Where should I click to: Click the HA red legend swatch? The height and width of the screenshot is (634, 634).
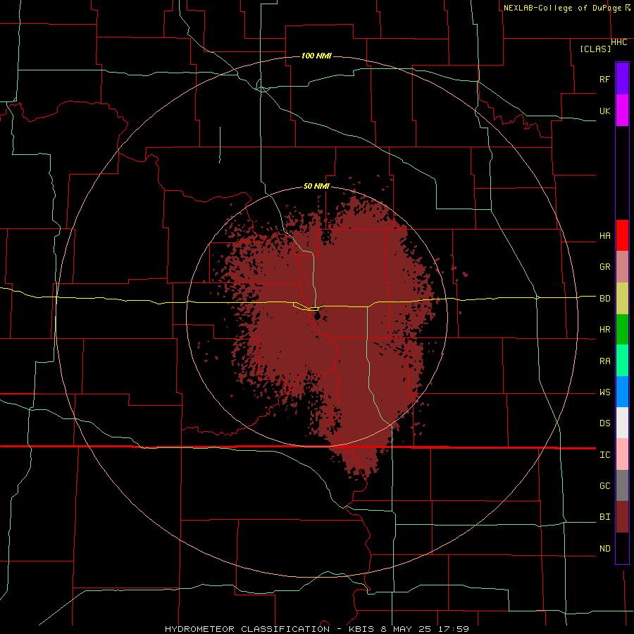(622, 235)
